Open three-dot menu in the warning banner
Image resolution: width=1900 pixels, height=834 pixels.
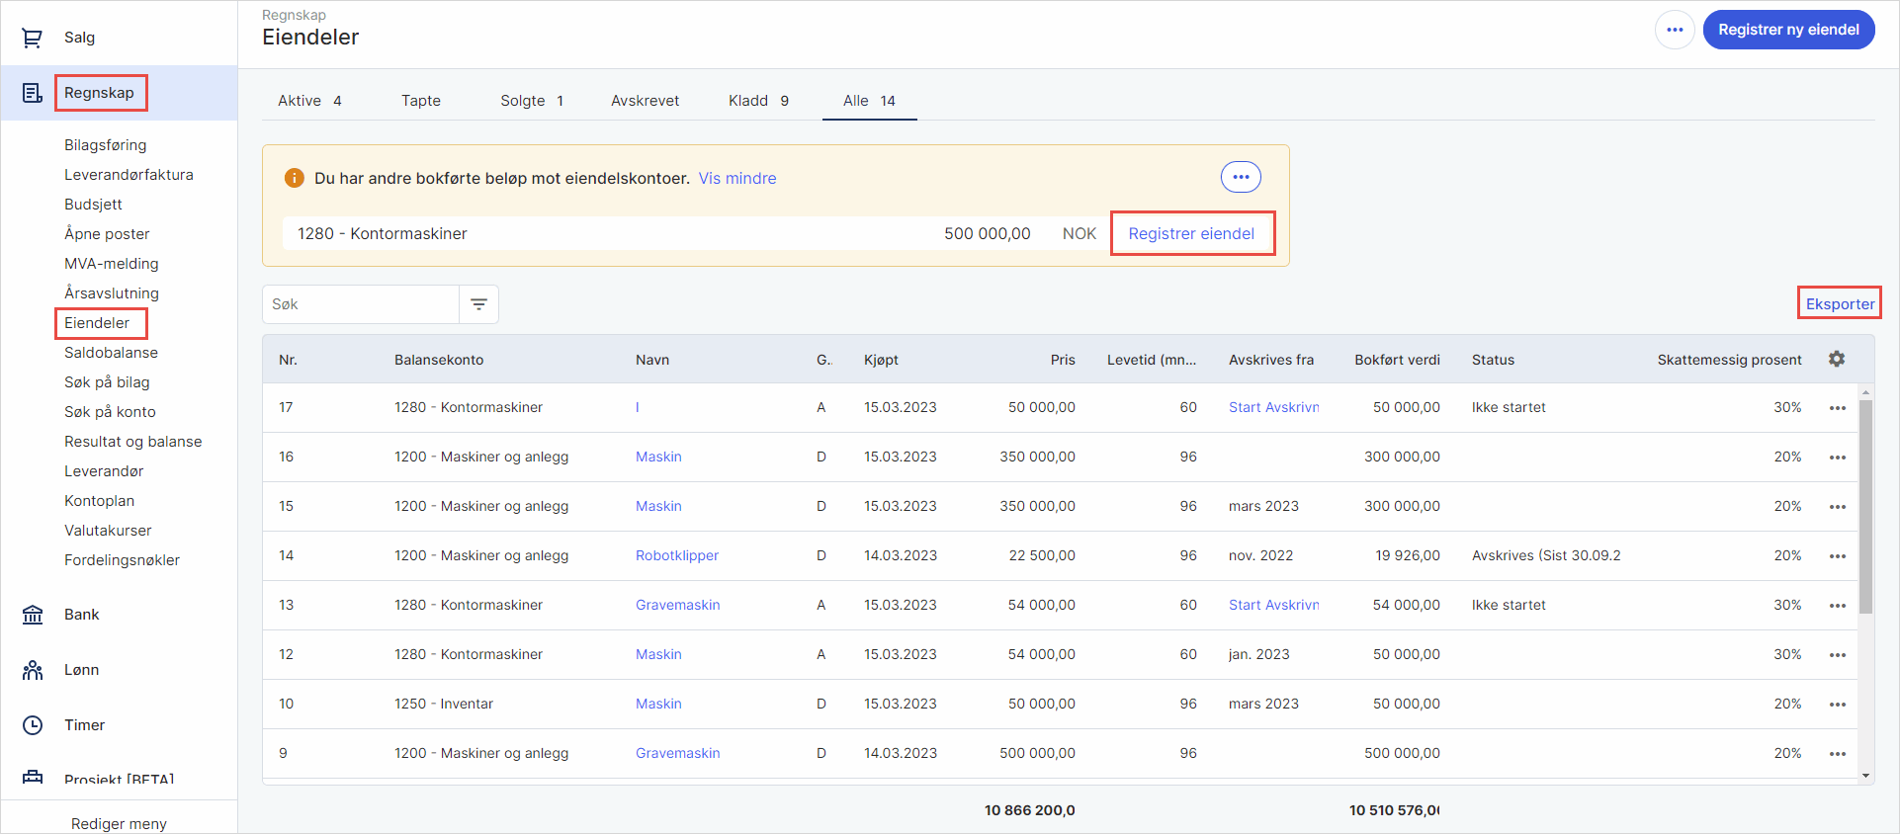tap(1240, 178)
